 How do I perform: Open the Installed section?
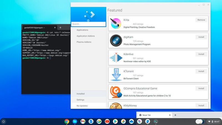pos(89,94)
